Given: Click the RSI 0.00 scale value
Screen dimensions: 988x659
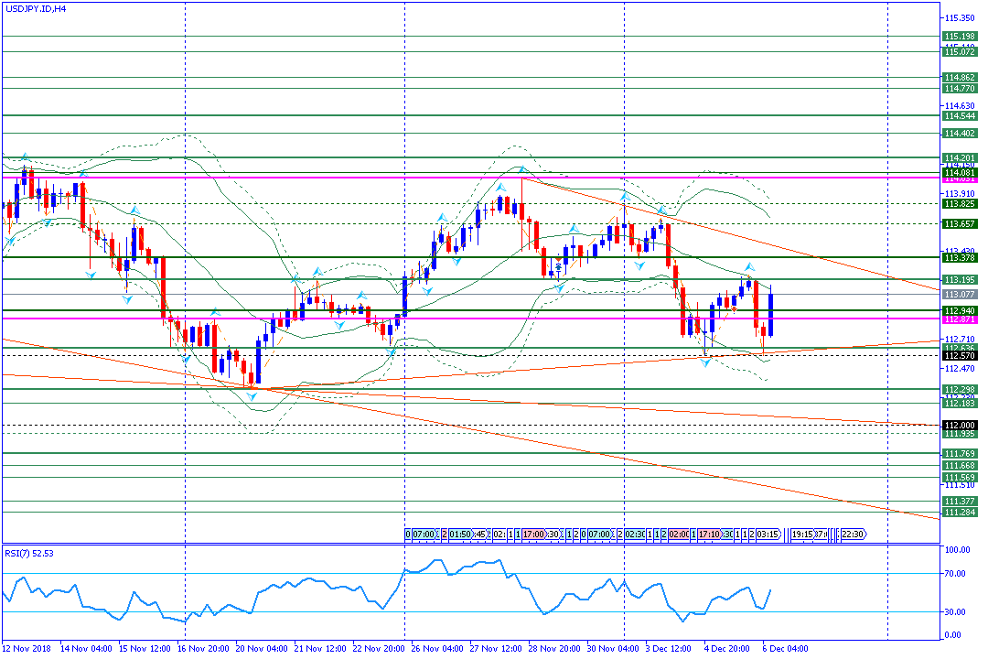Looking at the screenshot, I should 954,635.
